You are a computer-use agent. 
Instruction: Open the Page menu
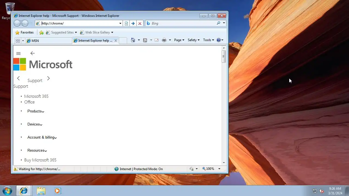(x=179, y=40)
